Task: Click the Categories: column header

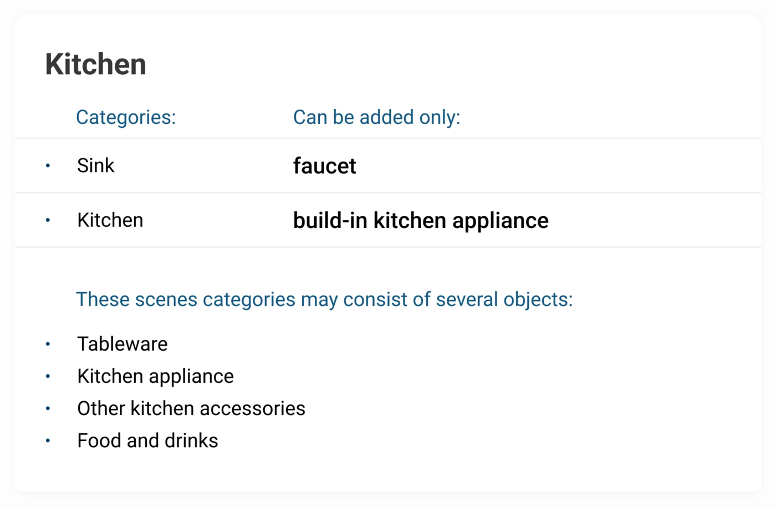Action: pyautogui.click(x=126, y=117)
